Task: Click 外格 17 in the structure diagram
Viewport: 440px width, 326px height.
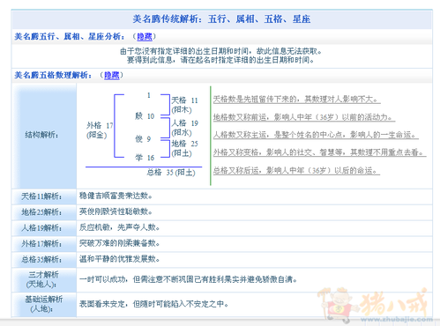Action: [100, 126]
